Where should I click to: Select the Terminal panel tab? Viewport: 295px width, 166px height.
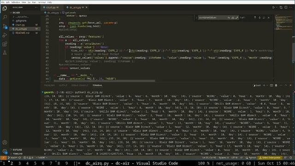[x=97, y=85]
